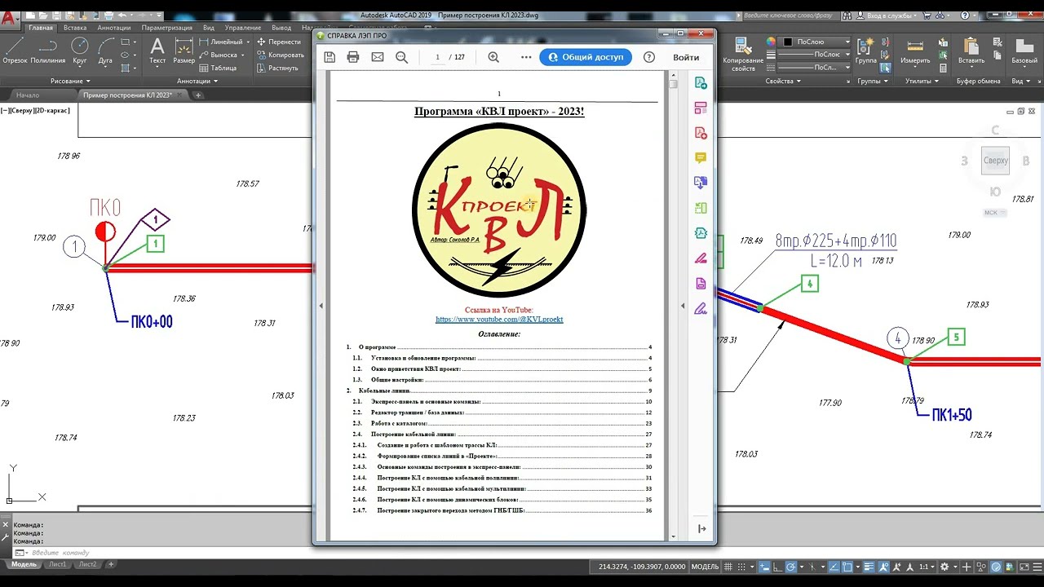Select the Отрезок line tool
This screenshot has height=587, width=1044.
tap(15, 51)
